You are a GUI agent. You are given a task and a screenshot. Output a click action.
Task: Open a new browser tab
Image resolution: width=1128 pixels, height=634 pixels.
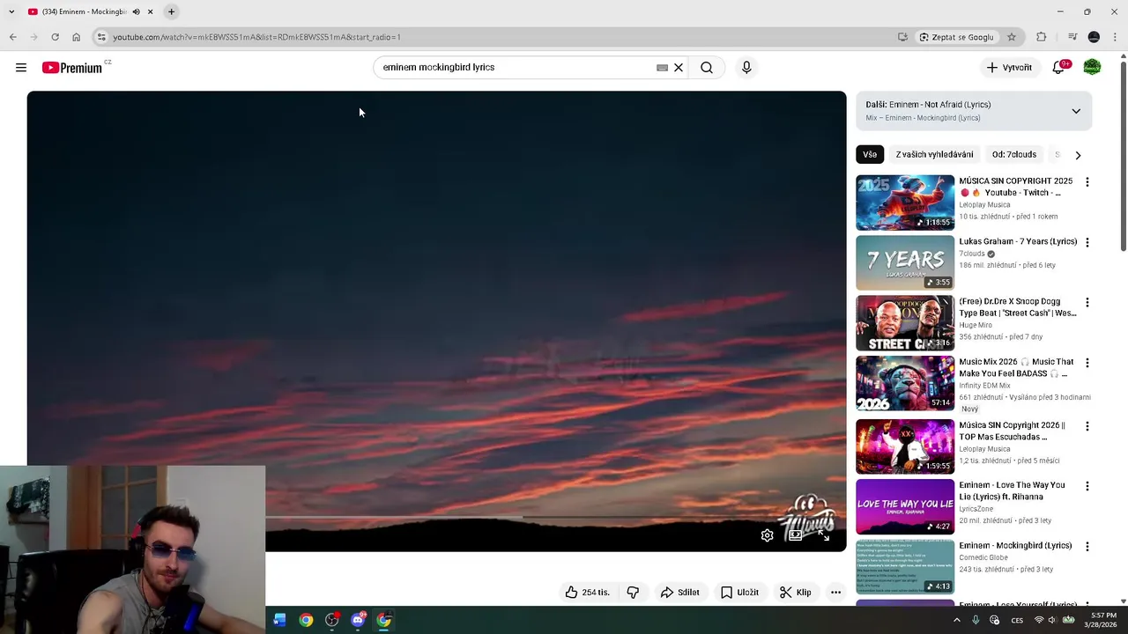(171, 11)
